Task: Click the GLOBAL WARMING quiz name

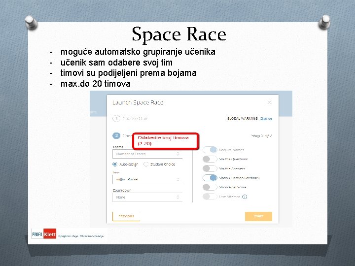Action: pyautogui.click(x=242, y=119)
